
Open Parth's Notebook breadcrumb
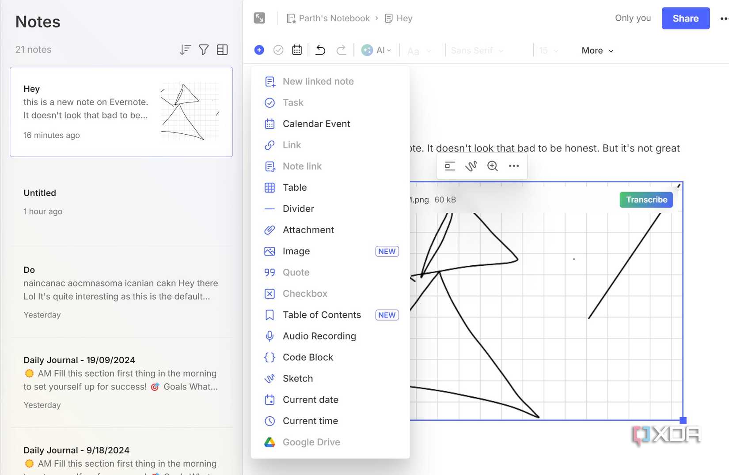[328, 18]
